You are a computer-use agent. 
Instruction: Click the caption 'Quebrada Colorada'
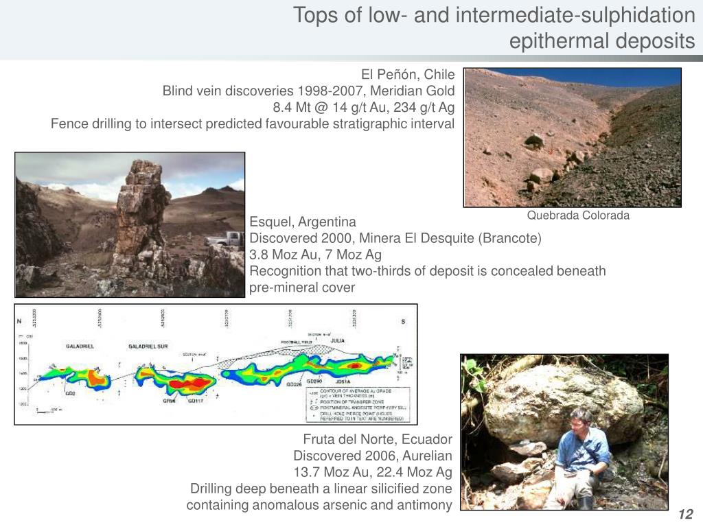[x=578, y=215]
